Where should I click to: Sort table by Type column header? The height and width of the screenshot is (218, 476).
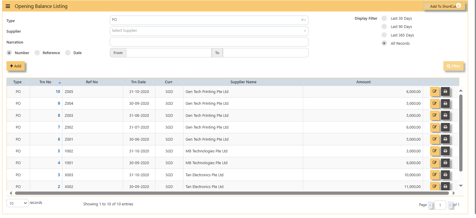coord(18,82)
